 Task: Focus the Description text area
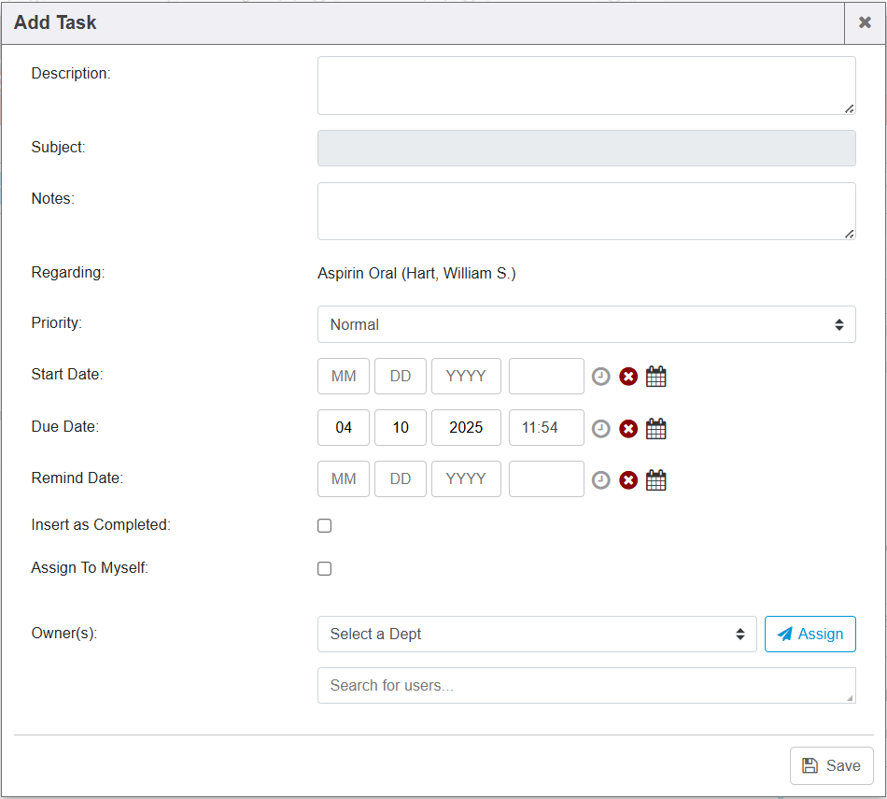(586, 85)
